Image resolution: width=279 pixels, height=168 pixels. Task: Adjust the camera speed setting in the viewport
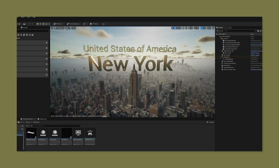coord(209,28)
